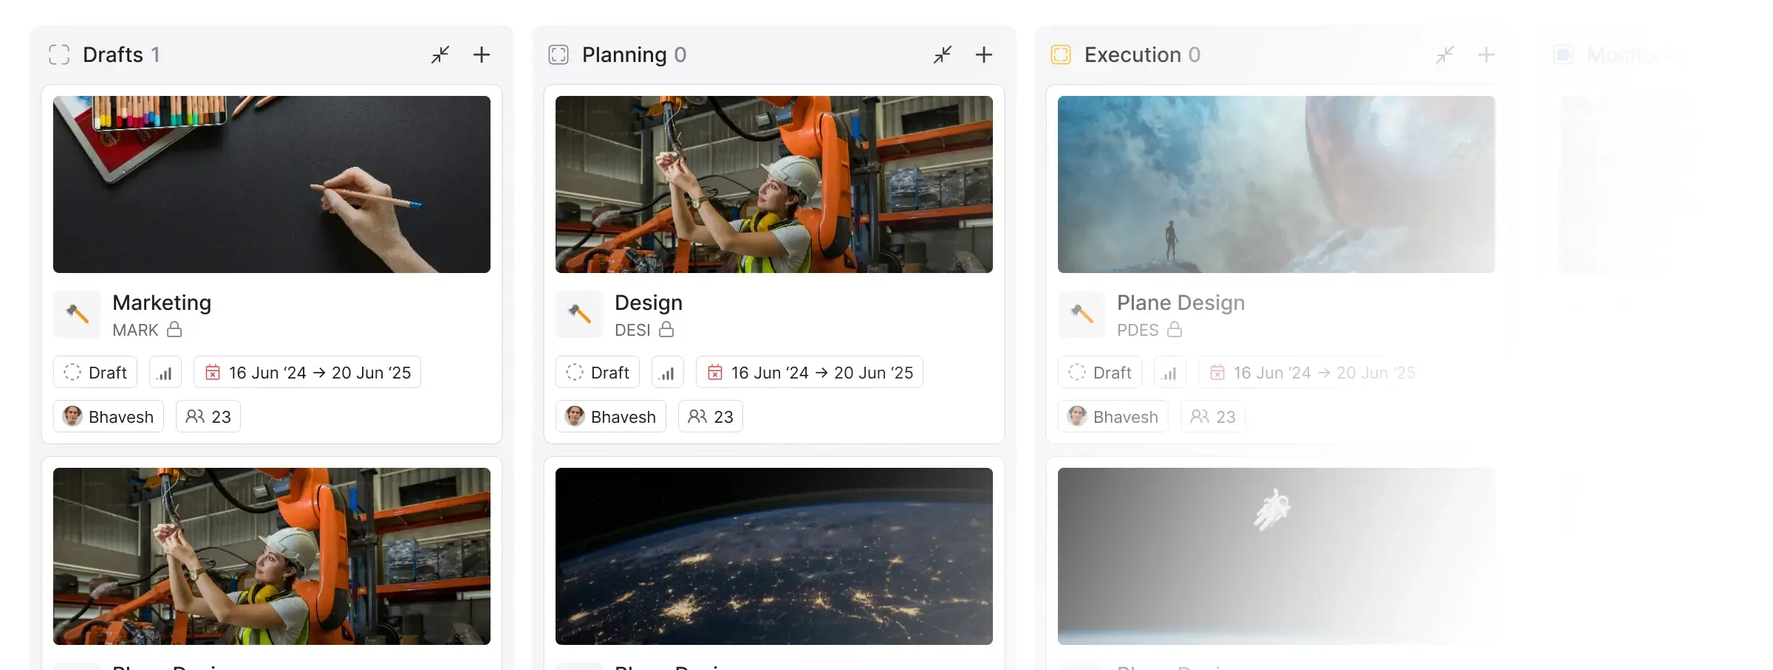
Task: Click the Earth cover image in Planning column
Action: coord(773,556)
